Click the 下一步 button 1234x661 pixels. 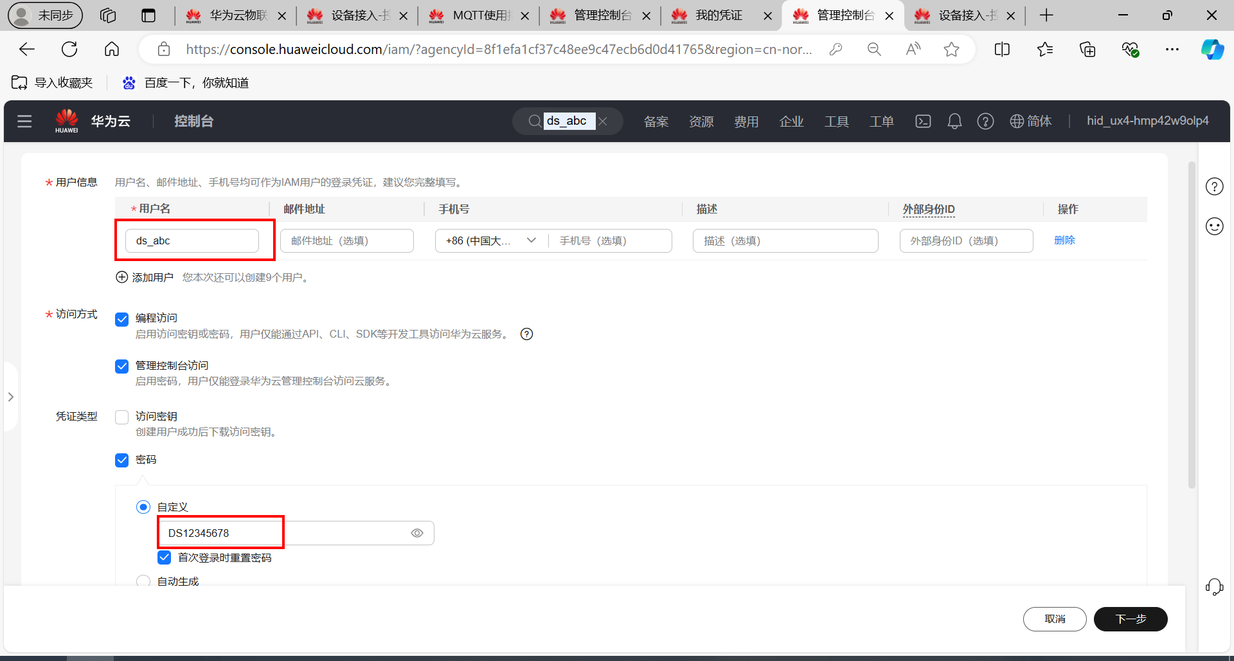(1130, 619)
